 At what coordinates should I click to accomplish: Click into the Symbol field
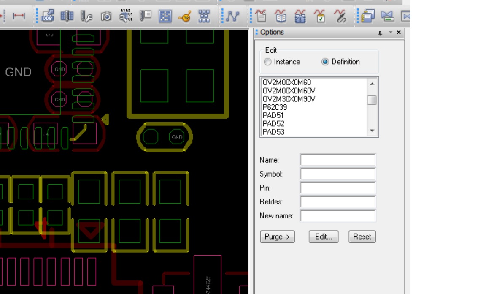click(338, 174)
